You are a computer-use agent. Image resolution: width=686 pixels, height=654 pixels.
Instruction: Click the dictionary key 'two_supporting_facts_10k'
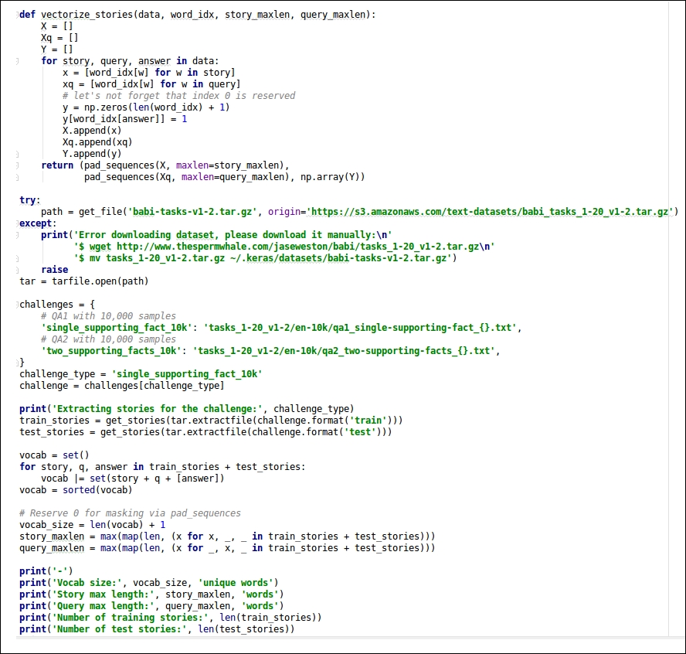(111, 351)
